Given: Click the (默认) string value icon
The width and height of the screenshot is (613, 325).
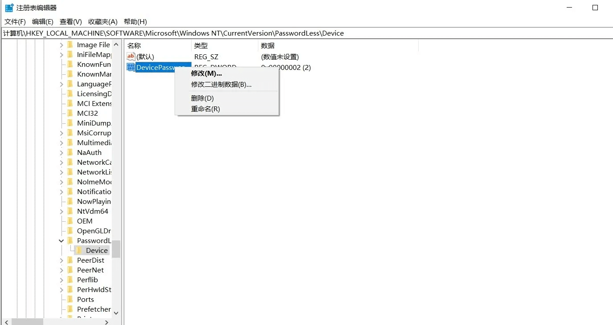Looking at the screenshot, I should click(x=131, y=57).
